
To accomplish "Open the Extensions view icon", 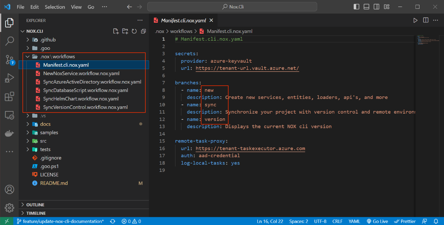I will 10,97.
